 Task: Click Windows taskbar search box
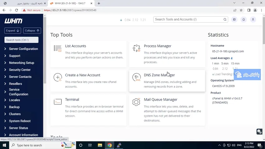click(42, 145)
